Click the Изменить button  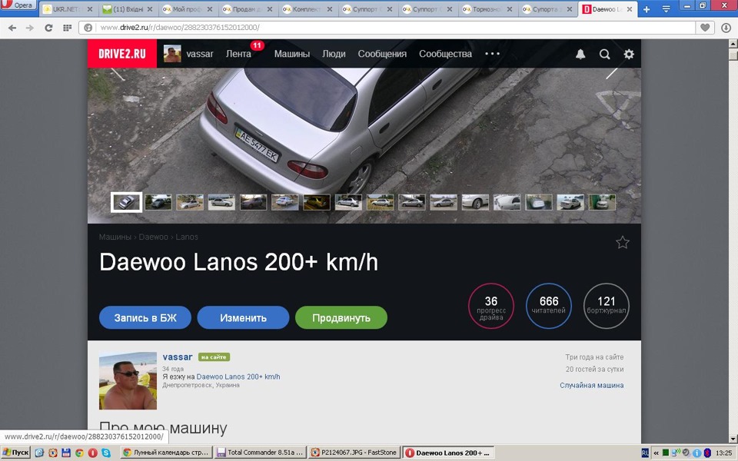point(243,317)
